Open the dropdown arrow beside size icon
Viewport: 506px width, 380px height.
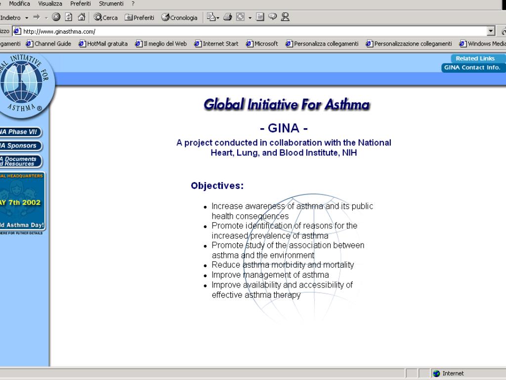[x=250, y=18]
